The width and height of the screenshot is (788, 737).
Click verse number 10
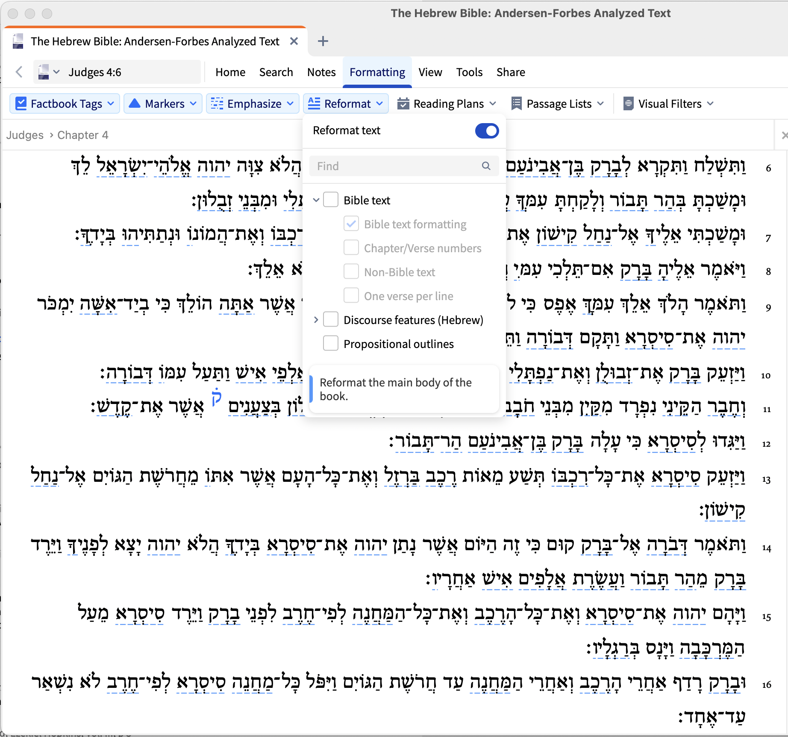(765, 376)
